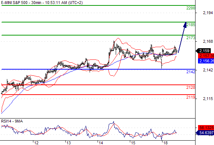
Task: Click the green 2173 resistance label
Action: tap(191, 38)
